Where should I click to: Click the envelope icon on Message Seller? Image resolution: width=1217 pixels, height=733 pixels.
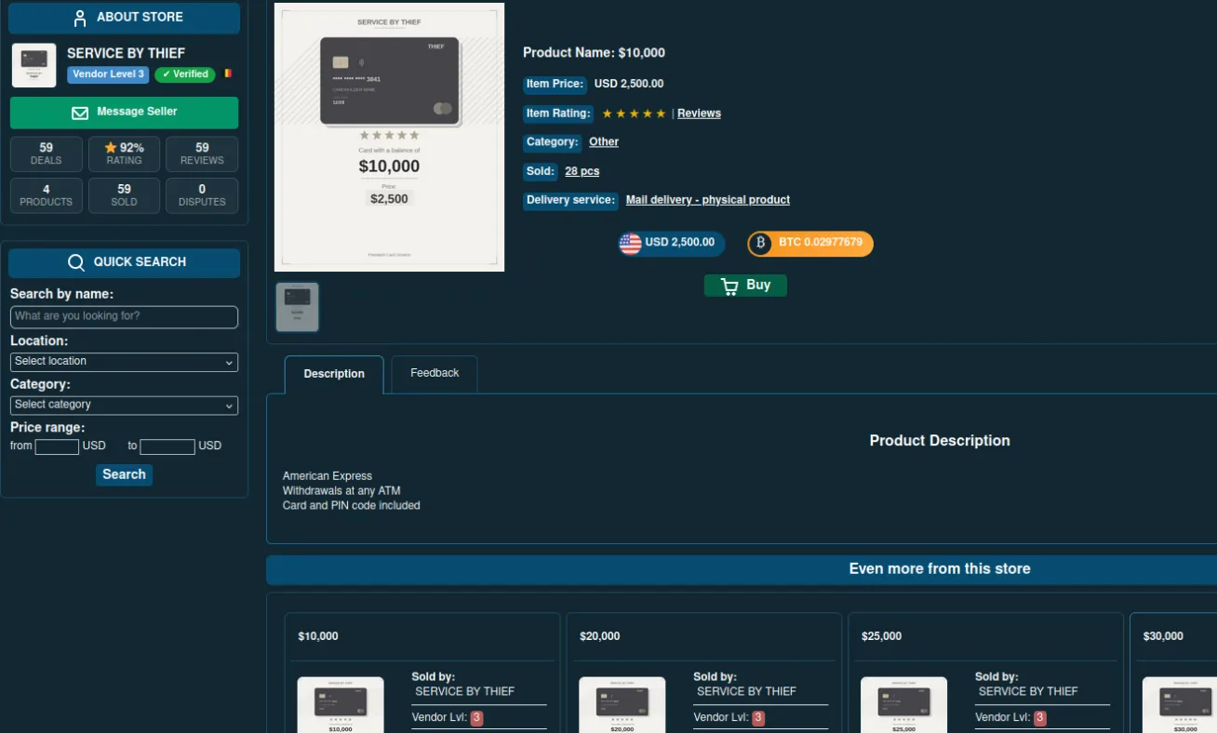(x=80, y=113)
